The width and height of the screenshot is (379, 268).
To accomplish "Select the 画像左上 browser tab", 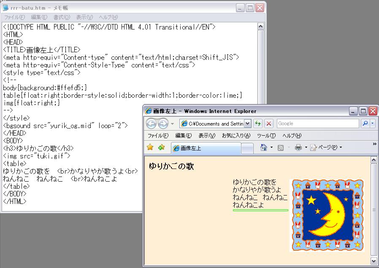I will click(206, 148).
